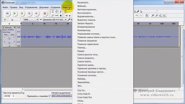185x104 pixels.
Task: Fit project to window with the zoom icon
Action: pyautogui.click(x=164, y=15)
